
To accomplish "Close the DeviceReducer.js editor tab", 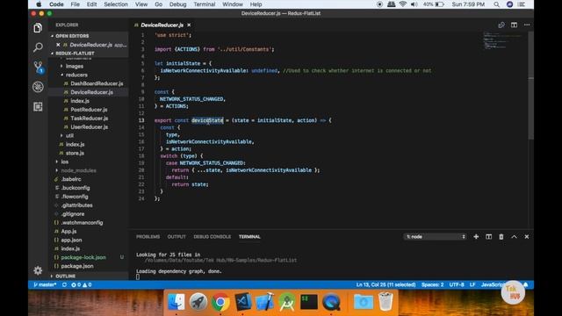I will click(x=189, y=25).
